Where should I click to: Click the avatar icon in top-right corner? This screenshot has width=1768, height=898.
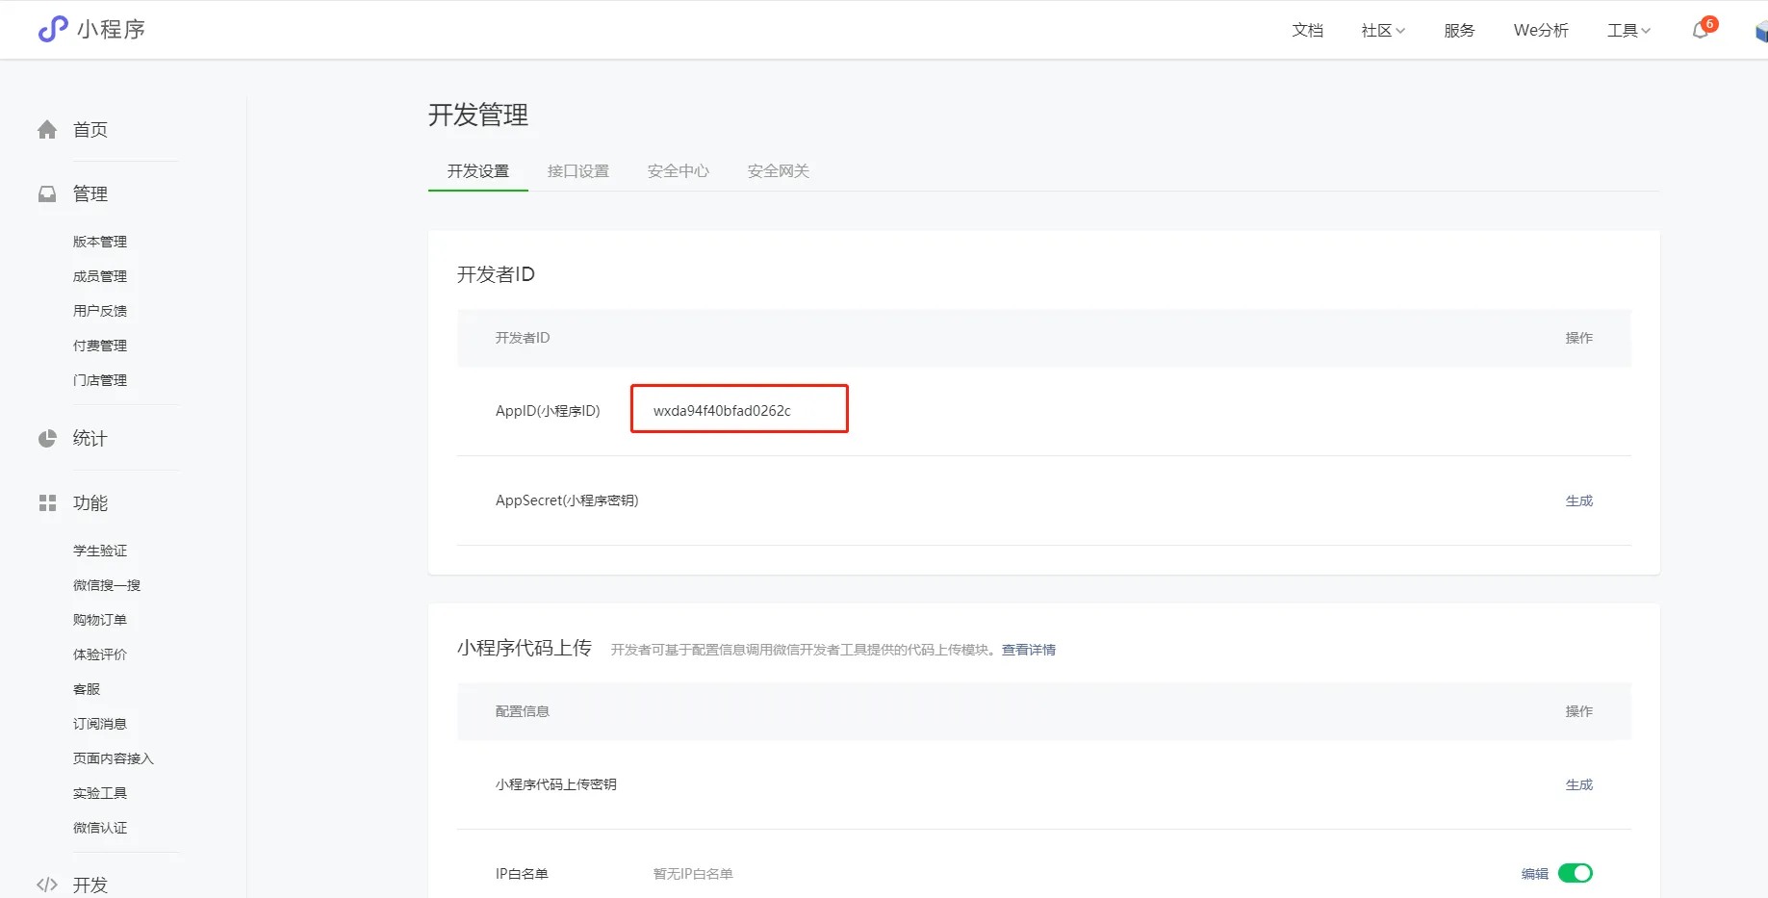pyautogui.click(x=1760, y=32)
